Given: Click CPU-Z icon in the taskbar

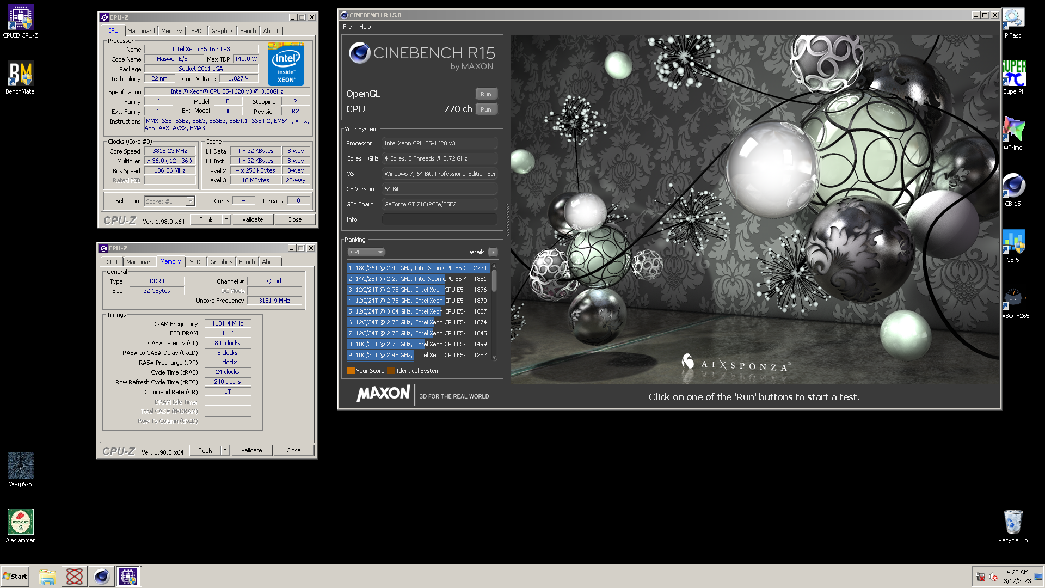Looking at the screenshot, I should (128, 577).
